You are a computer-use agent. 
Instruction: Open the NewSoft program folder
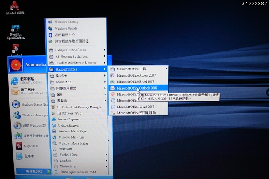[x=77, y=76]
